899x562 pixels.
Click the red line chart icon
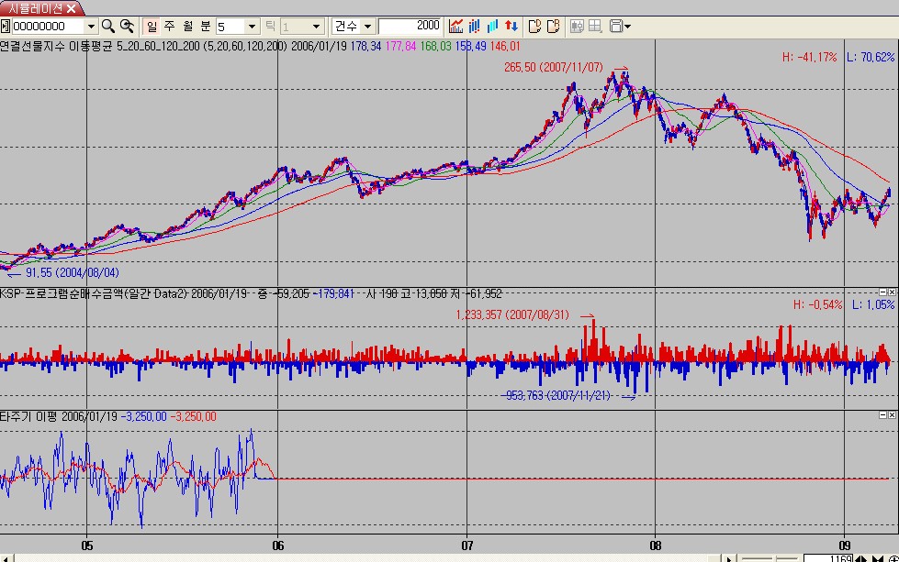pos(455,27)
